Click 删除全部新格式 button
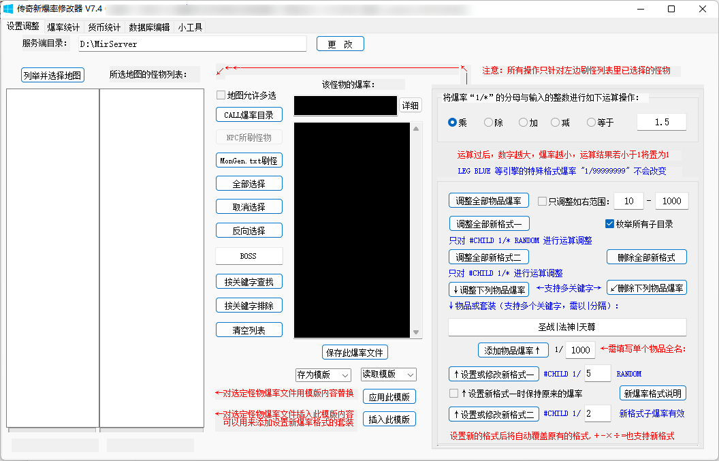Image resolution: width=719 pixels, height=461 pixels. click(x=647, y=257)
